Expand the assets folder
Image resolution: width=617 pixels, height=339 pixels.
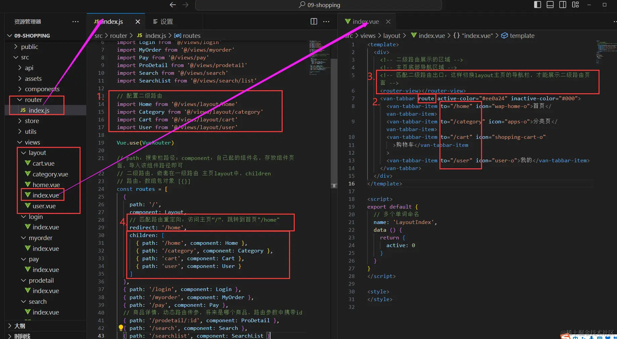click(33, 78)
